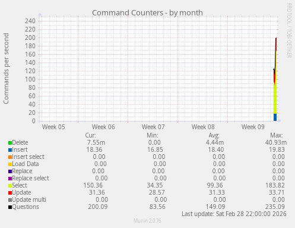The width and height of the screenshot is (295, 228).
Task: Click the 'Commands per second' axis label
Action: pyautogui.click(x=6, y=68)
